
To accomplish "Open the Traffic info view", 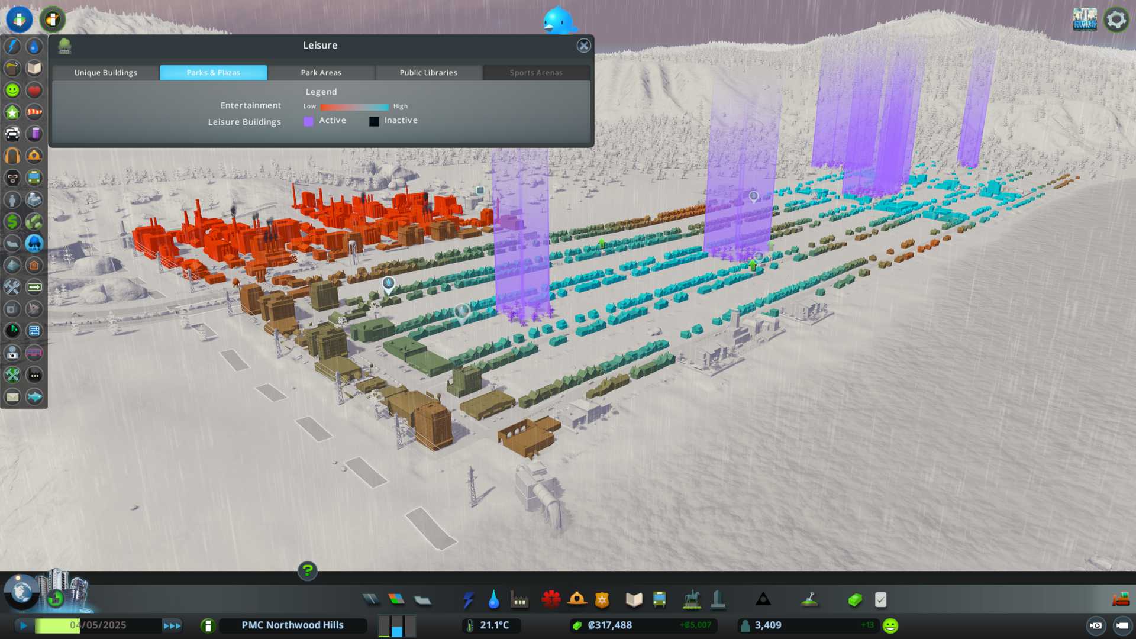I will (x=12, y=134).
